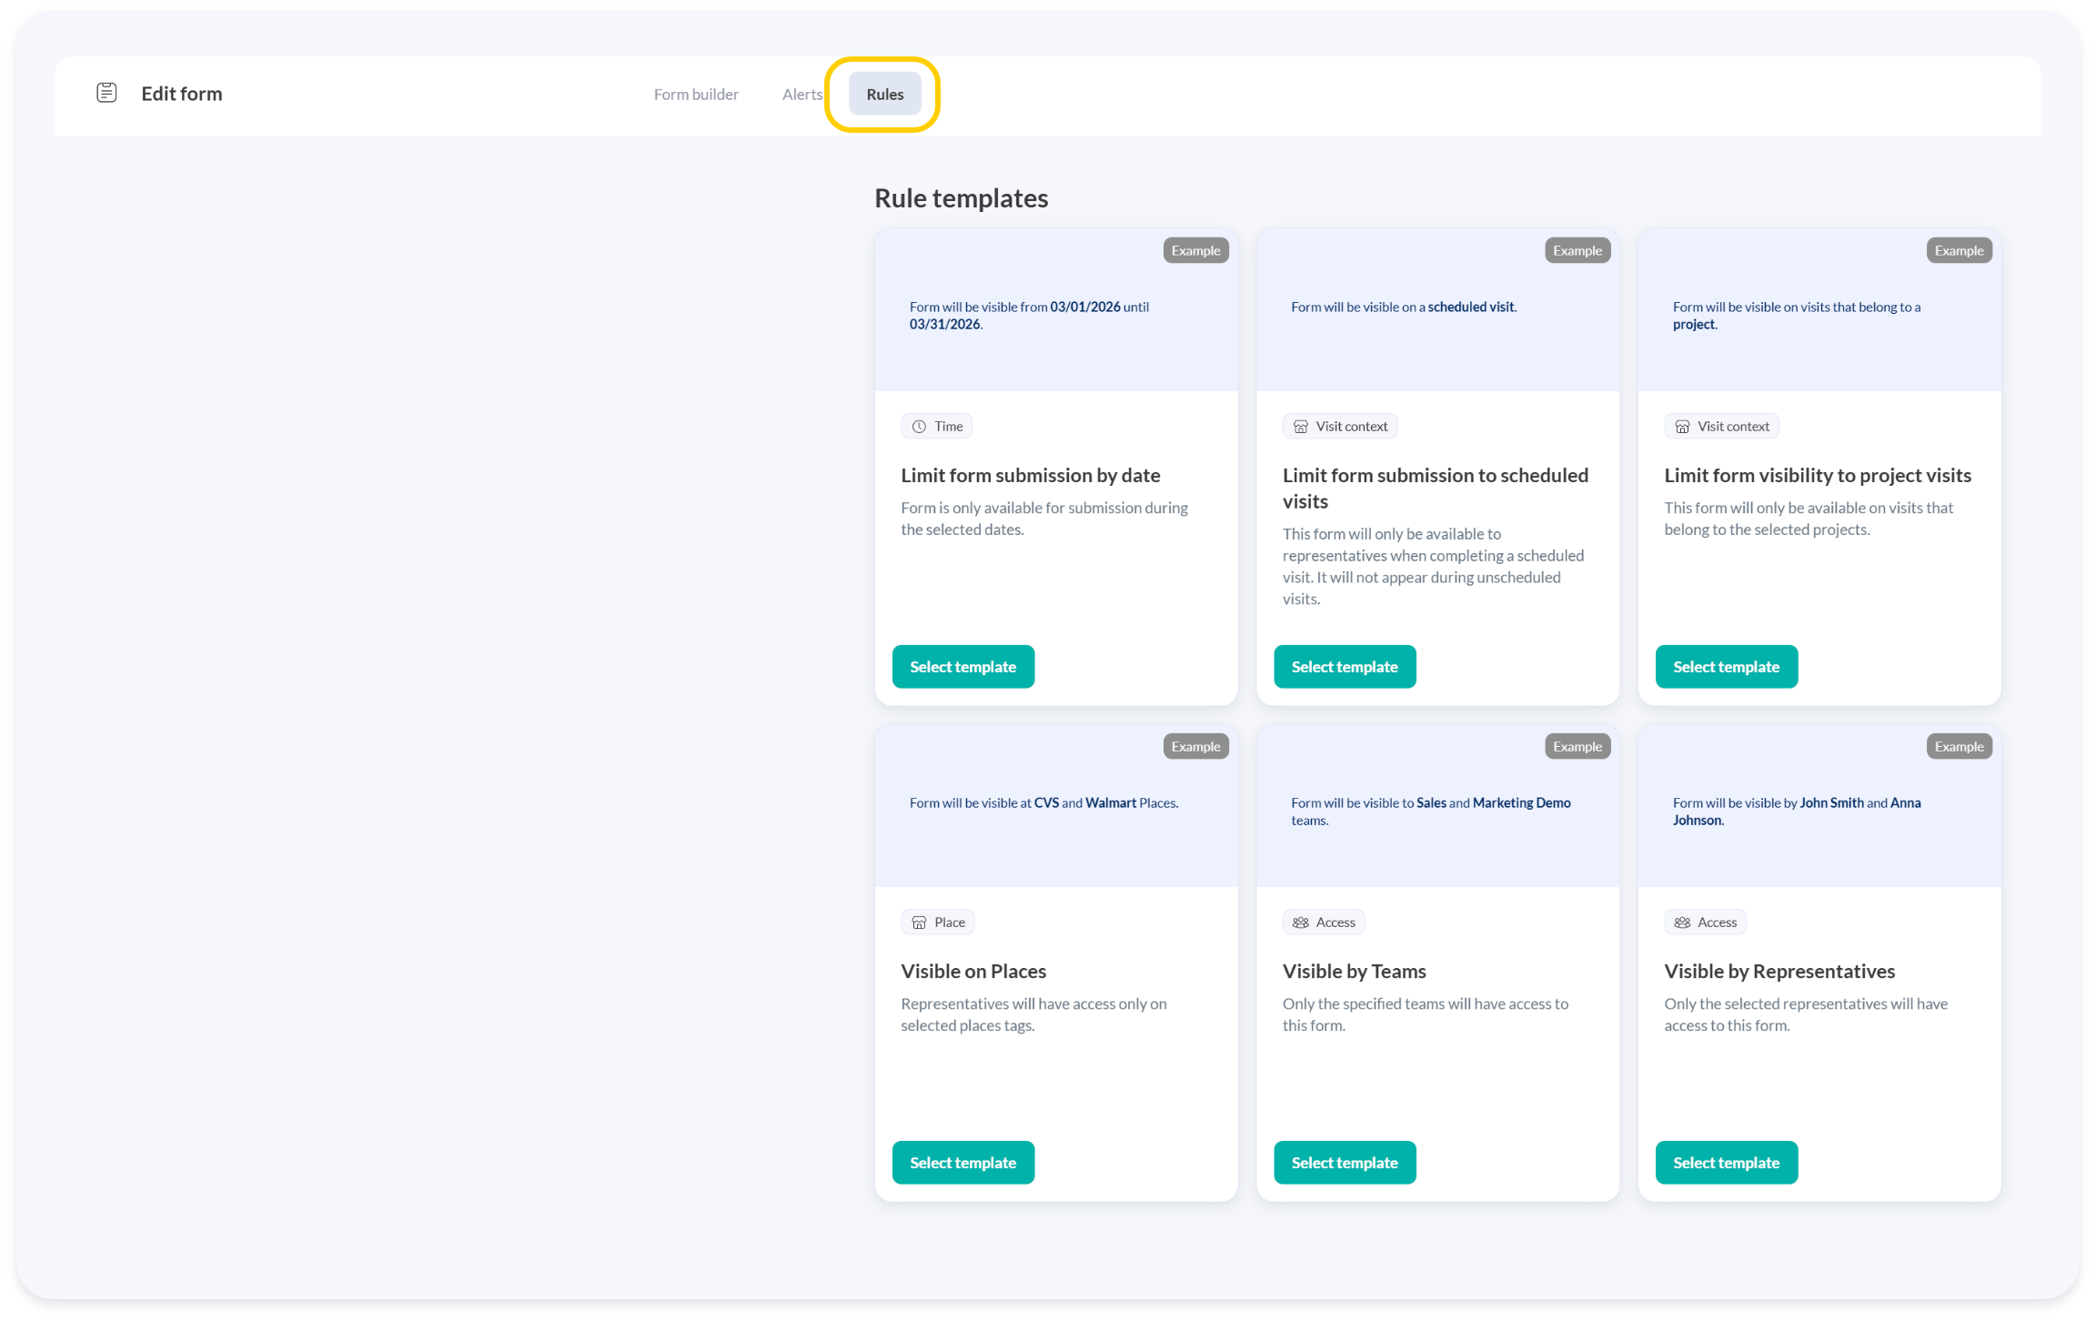2096x1321 pixels.
Task: Click people icon on Visible by Representatives card
Action: point(1682,922)
